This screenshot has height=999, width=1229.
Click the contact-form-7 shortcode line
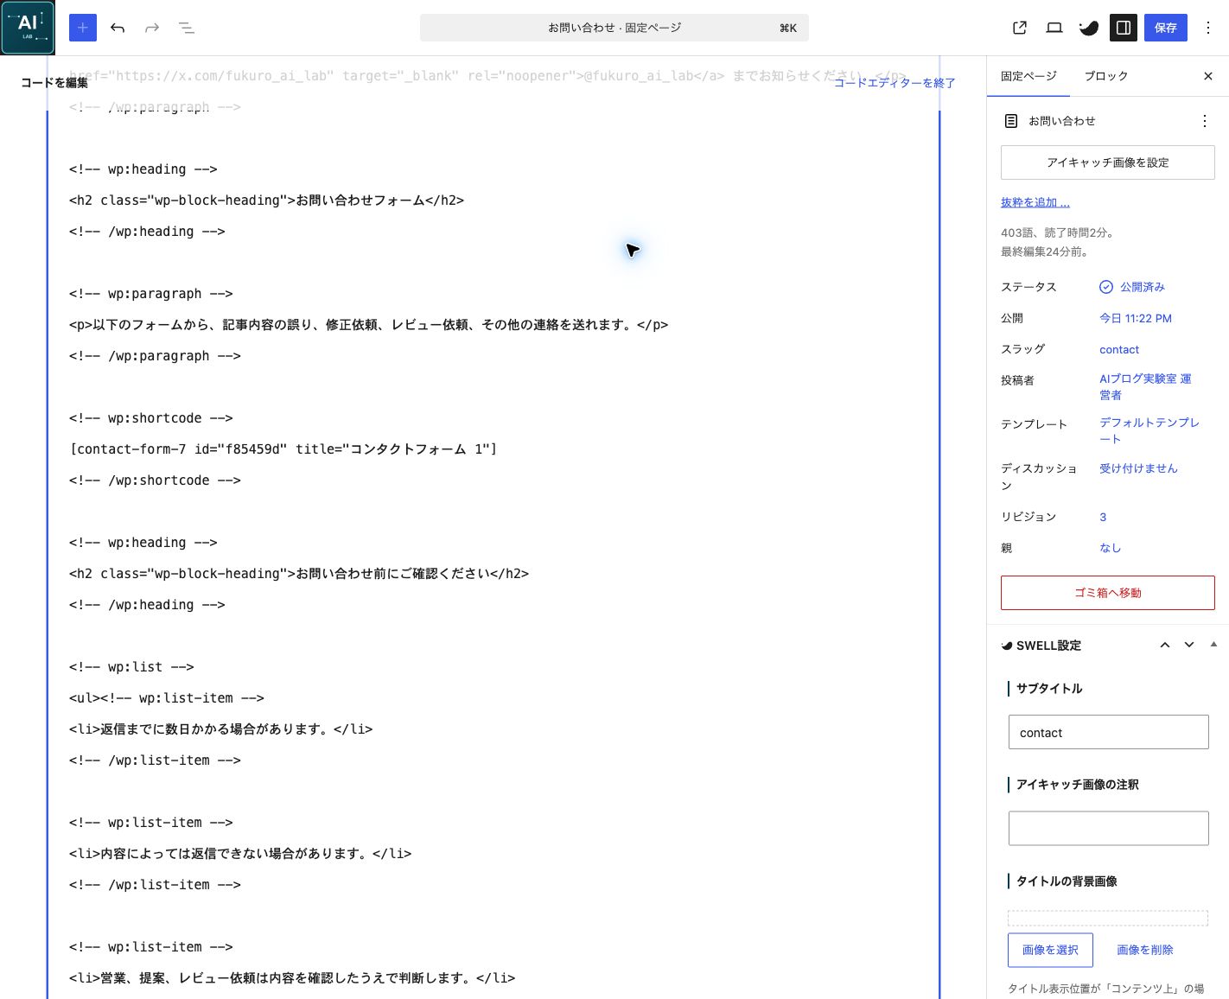283,449
